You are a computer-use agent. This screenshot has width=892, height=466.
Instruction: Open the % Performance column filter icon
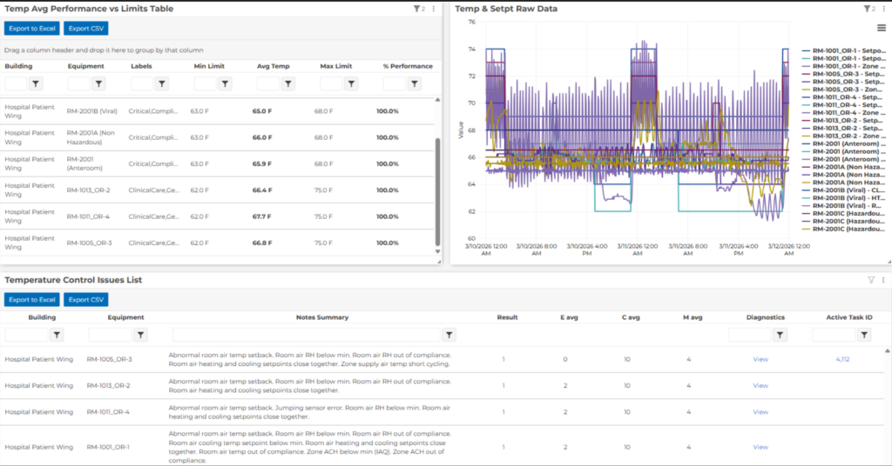pyautogui.click(x=415, y=83)
